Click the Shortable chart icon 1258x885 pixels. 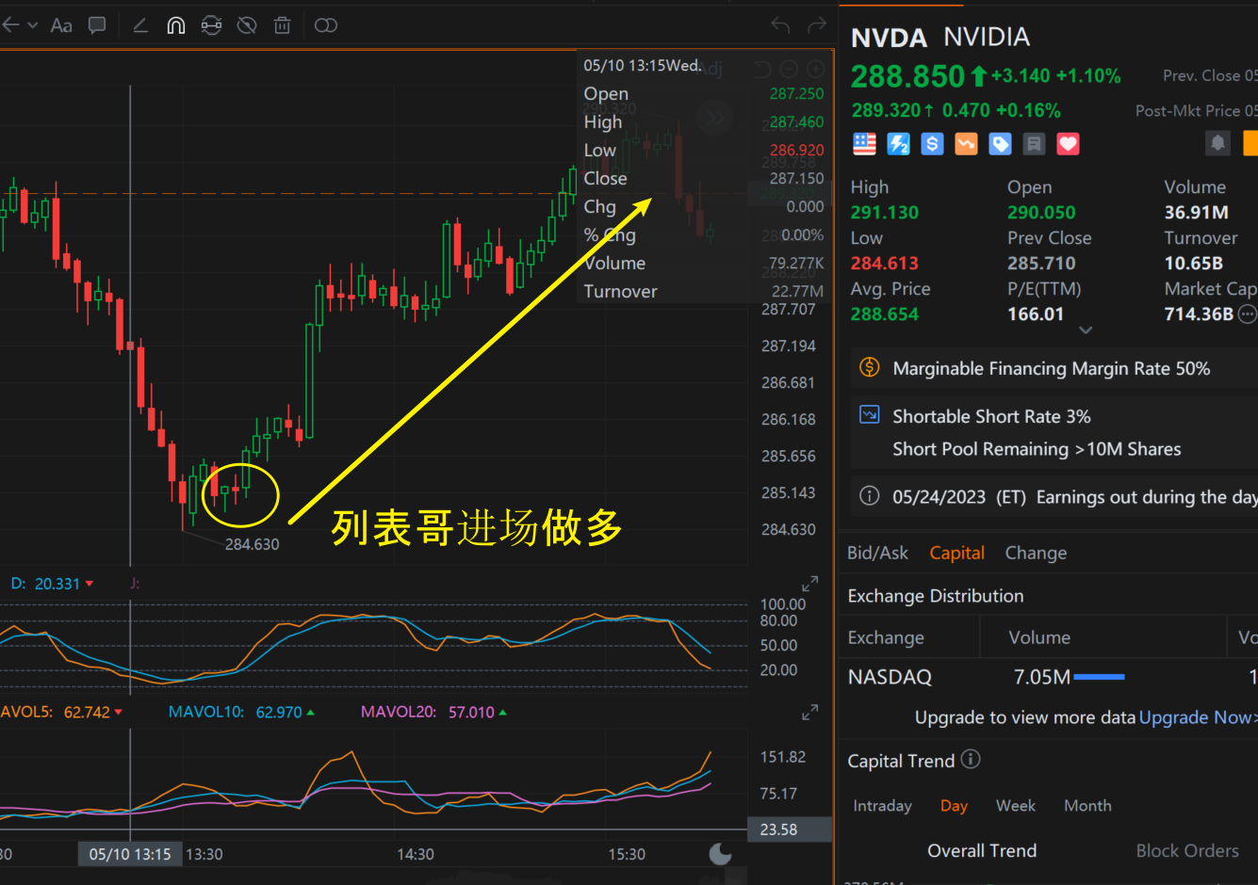[x=870, y=415]
